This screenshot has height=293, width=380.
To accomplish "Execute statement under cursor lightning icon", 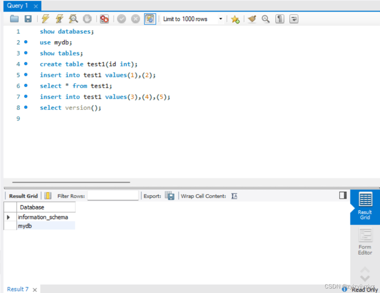I will pos(59,19).
